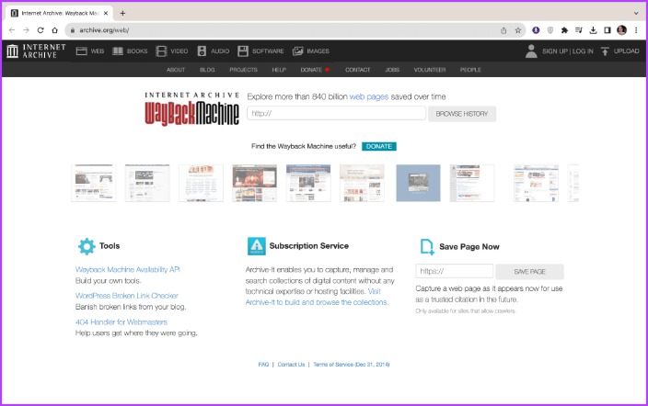Open WordPress Broken Link Checker link
The width and height of the screenshot is (648, 406).
[x=127, y=296]
